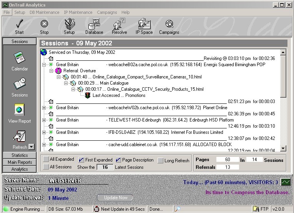Collapse the 00:01:40 Surveillance Cameras page node
The height and width of the screenshot is (213, 294).
pyautogui.click(x=58, y=77)
